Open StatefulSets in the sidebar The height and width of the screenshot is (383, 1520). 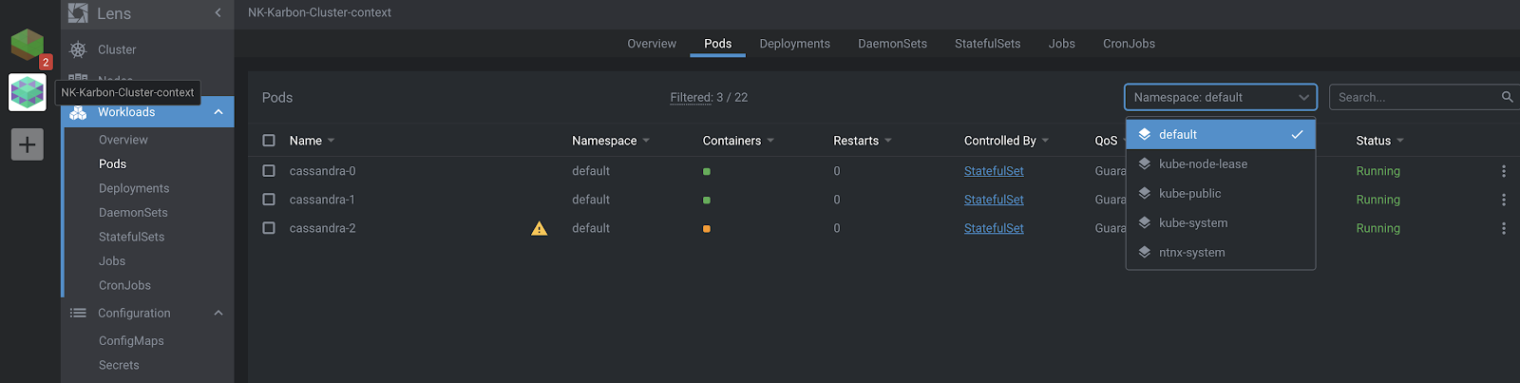tap(131, 237)
